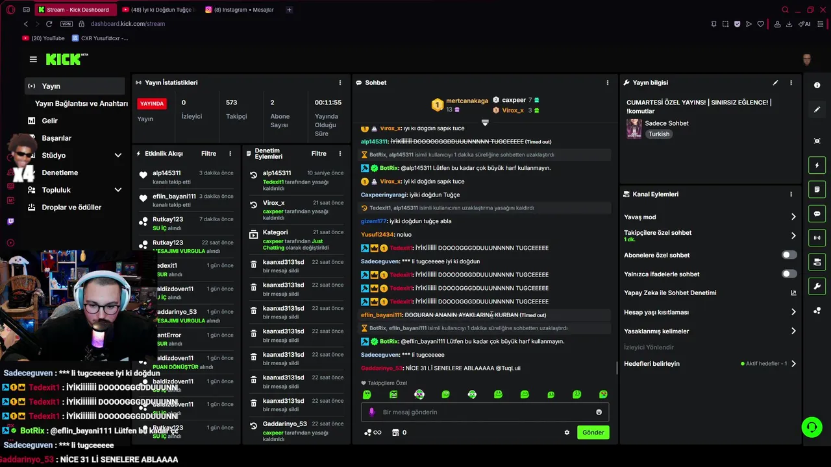
Task: Collapse the chat leaderboard arrow
Action: coord(485,123)
